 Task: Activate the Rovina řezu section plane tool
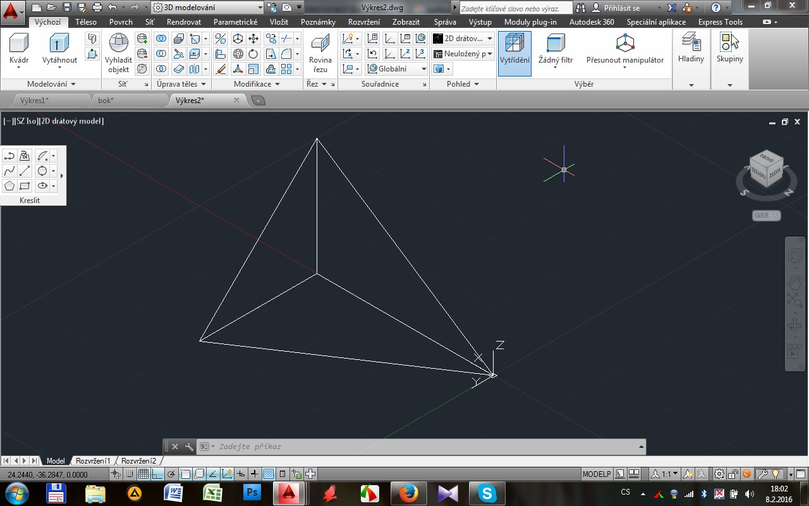[x=320, y=51]
